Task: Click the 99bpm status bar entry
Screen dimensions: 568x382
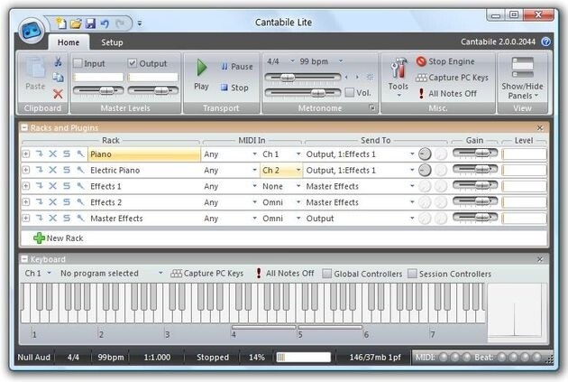Action: (x=111, y=358)
